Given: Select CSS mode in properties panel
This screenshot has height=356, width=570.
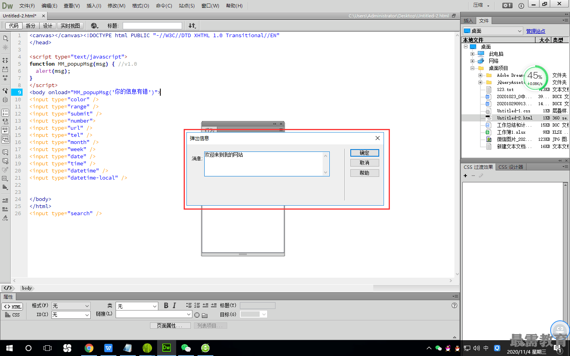Looking at the screenshot, I should pyautogui.click(x=13, y=315).
